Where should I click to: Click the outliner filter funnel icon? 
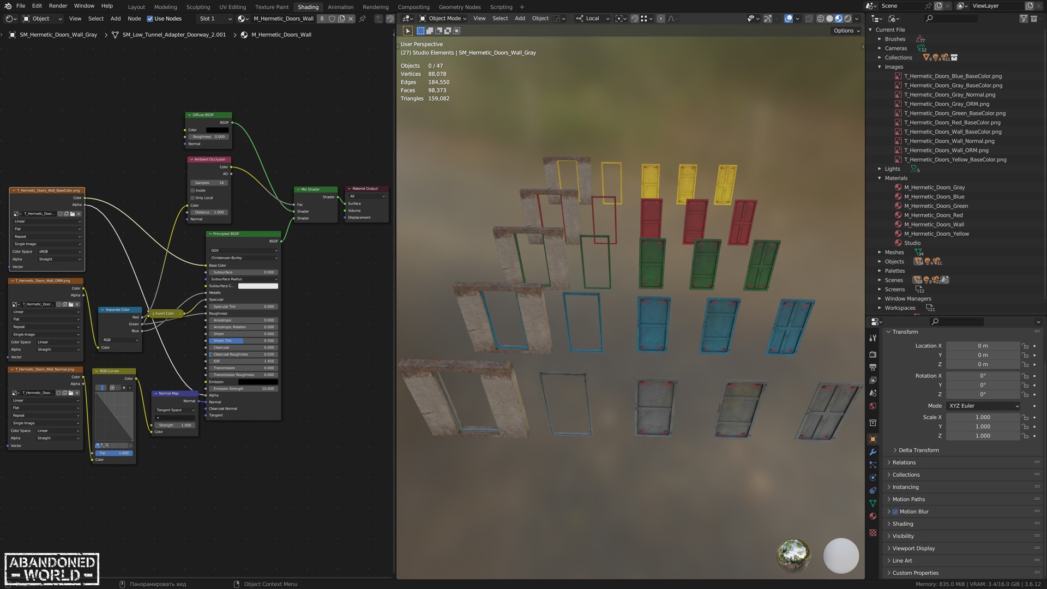click(x=1024, y=19)
